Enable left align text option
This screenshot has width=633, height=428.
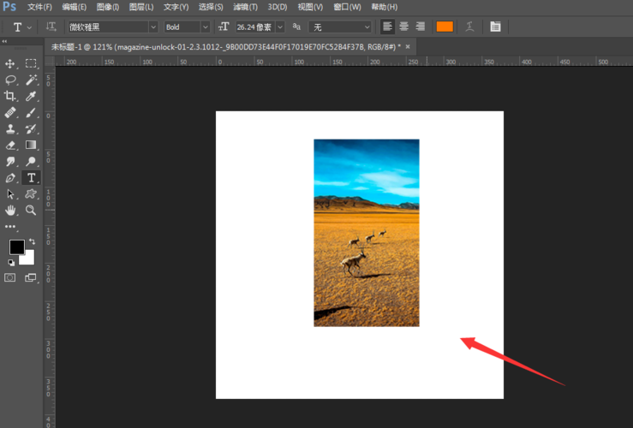[388, 27]
